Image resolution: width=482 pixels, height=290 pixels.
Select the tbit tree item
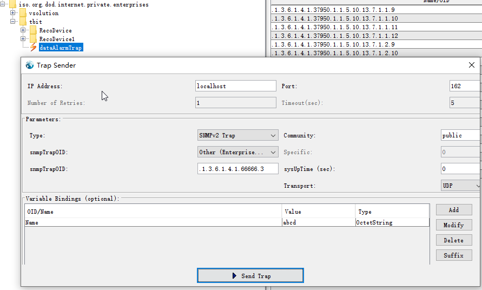point(36,22)
